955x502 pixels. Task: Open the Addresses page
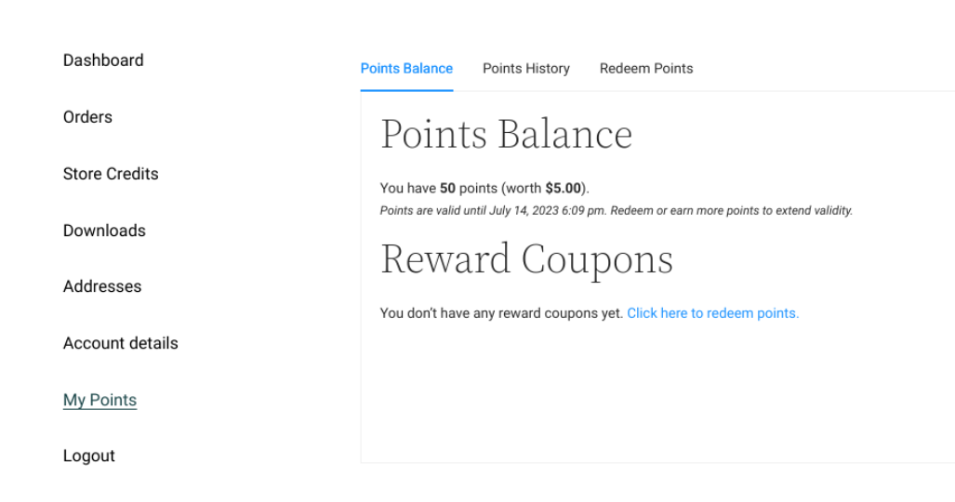[x=102, y=286]
